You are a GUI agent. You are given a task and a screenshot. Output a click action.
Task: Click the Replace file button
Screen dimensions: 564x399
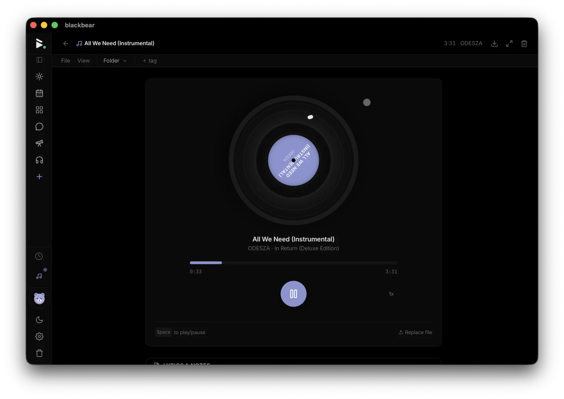(415, 332)
